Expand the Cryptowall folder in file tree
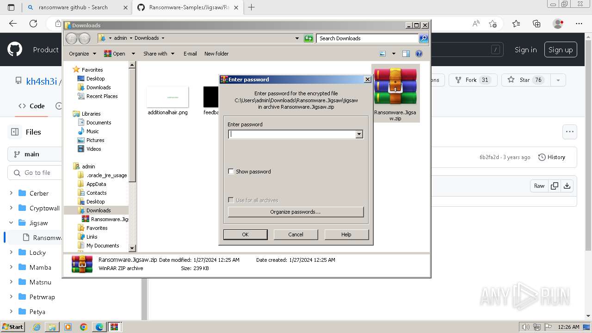This screenshot has height=333, width=592. [11, 208]
